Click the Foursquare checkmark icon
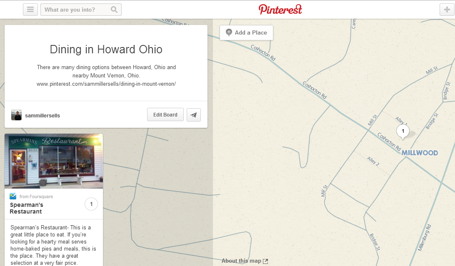This screenshot has height=266, width=455. click(x=13, y=196)
